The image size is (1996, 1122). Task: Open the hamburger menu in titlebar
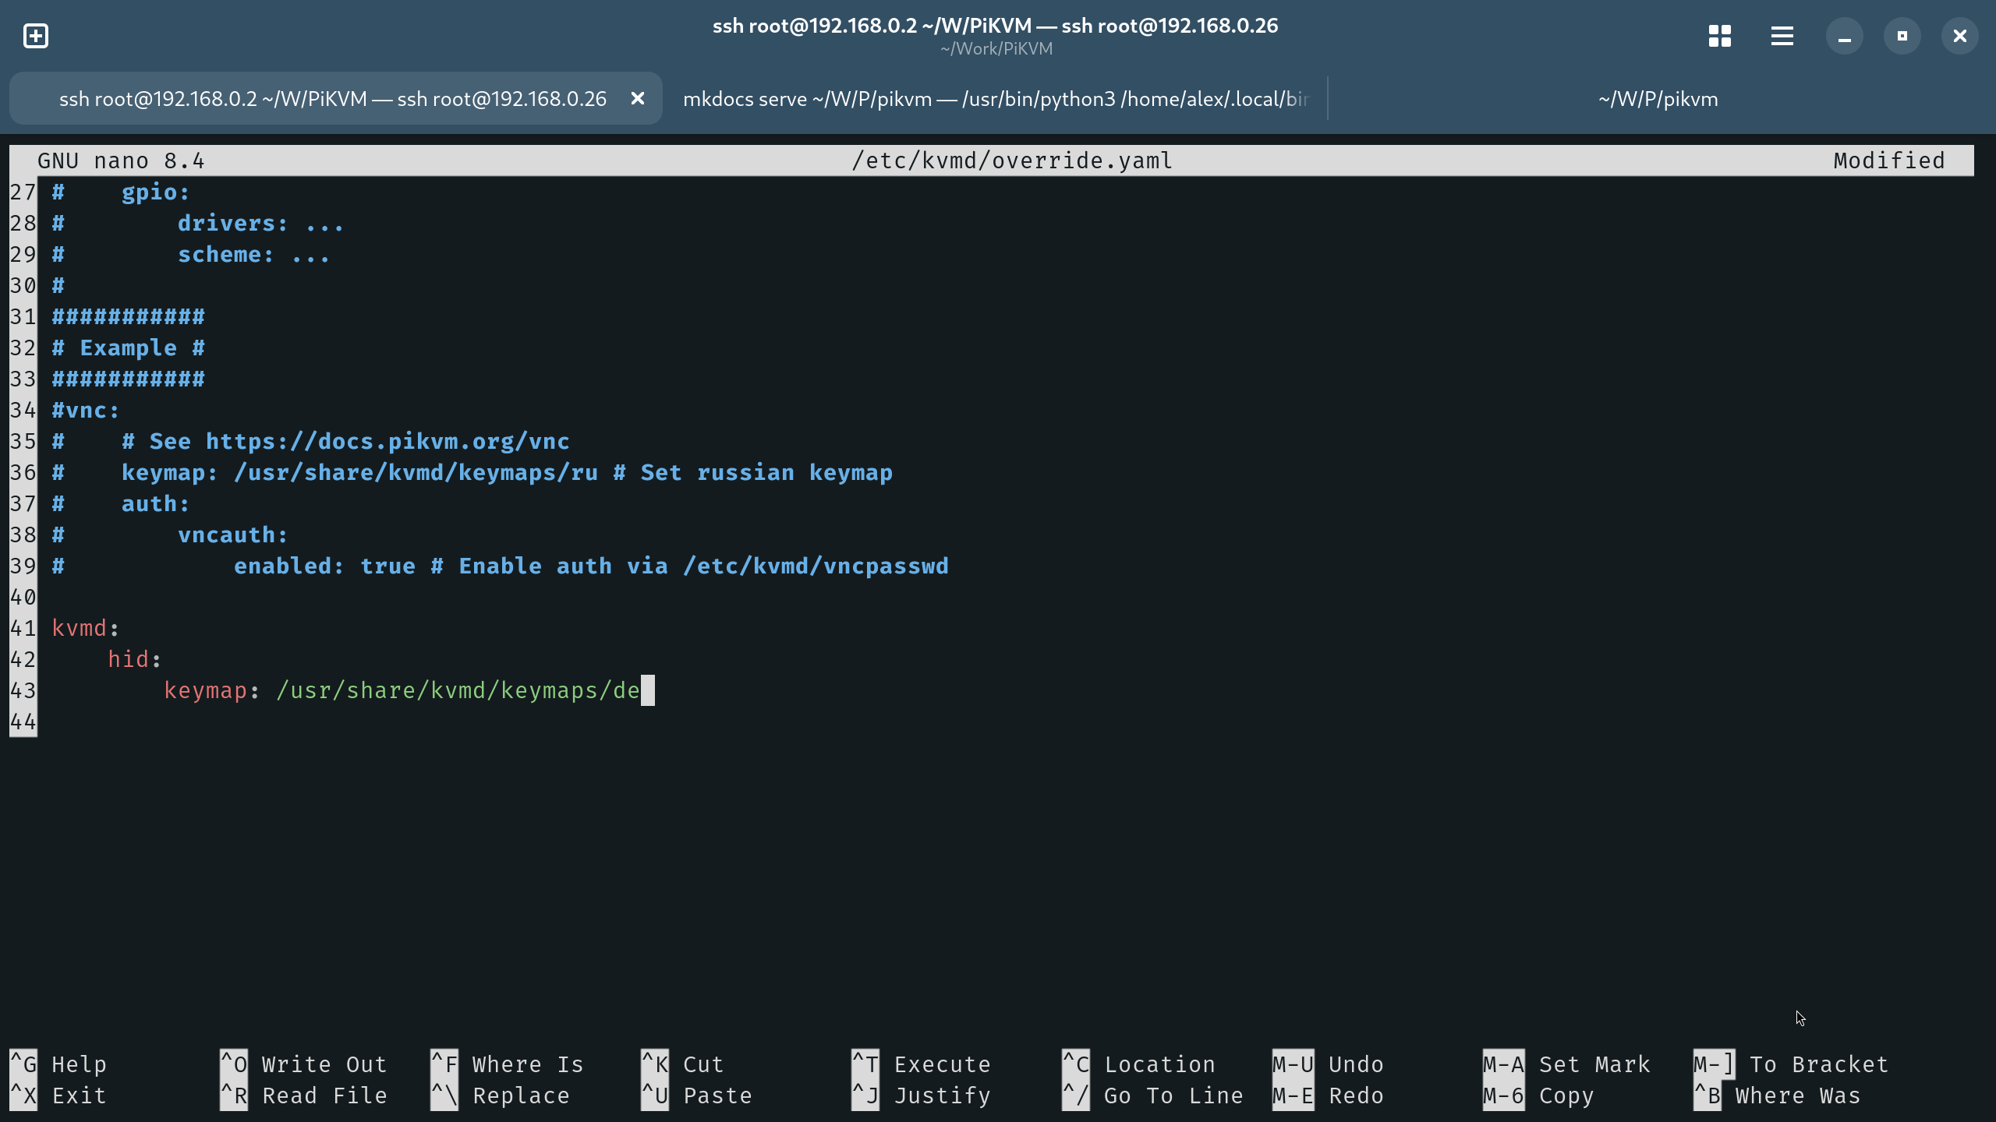pyautogui.click(x=1782, y=36)
